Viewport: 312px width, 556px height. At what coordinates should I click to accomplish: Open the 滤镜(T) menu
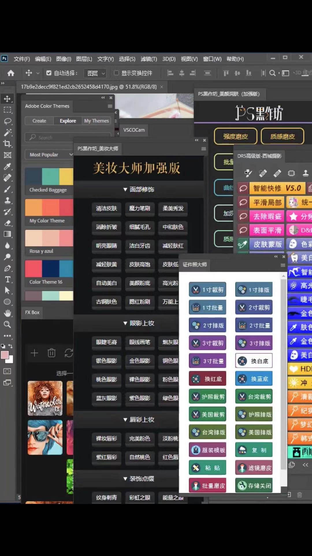click(x=149, y=59)
